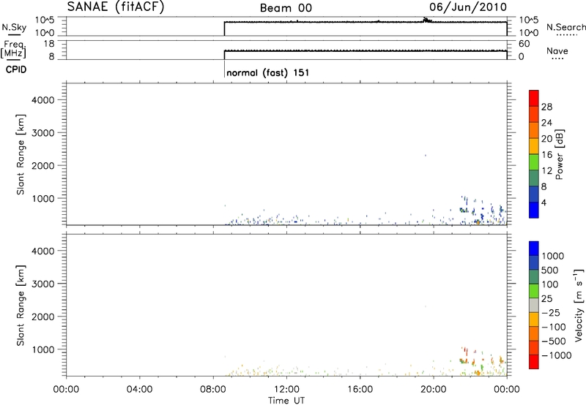The width and height of the screenshot is (586, 405).
Task: Click the 04:00 time tick label
Action: tap(139, 390)
